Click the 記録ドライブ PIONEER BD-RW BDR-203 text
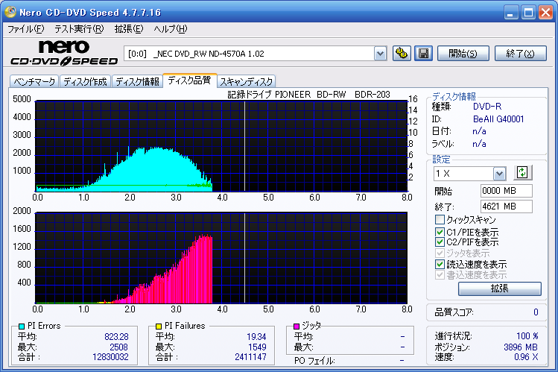 [309, 95]
